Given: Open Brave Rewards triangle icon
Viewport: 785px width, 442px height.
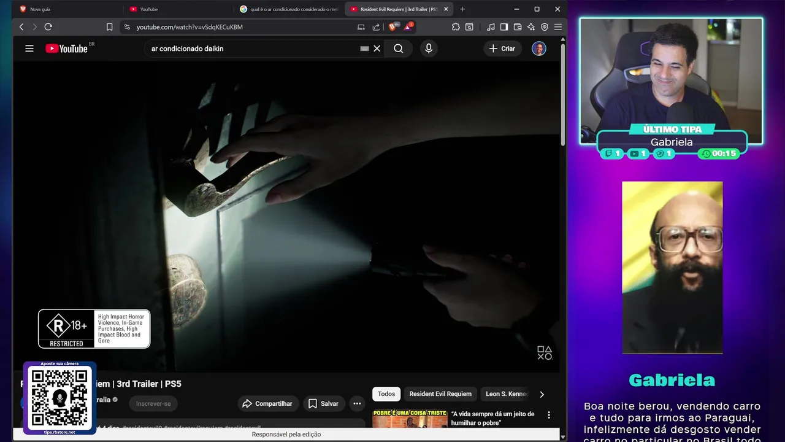Looking at the screenshot, I should [408, 27].
